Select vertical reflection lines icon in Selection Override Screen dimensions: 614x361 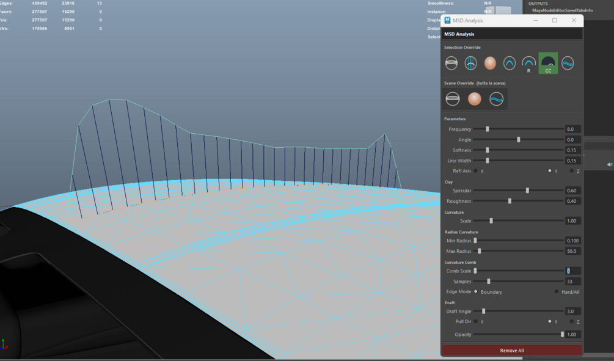(470, 63)
